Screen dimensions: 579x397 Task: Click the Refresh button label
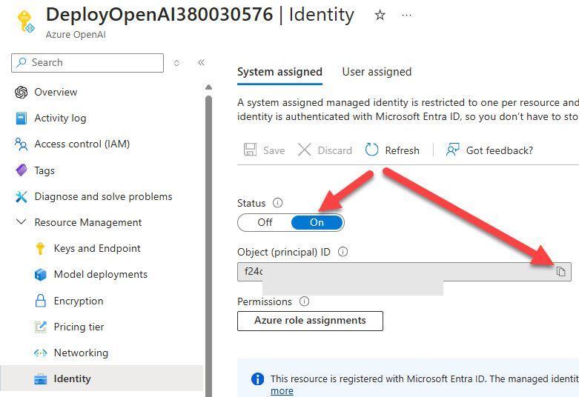tap(402, 150)
